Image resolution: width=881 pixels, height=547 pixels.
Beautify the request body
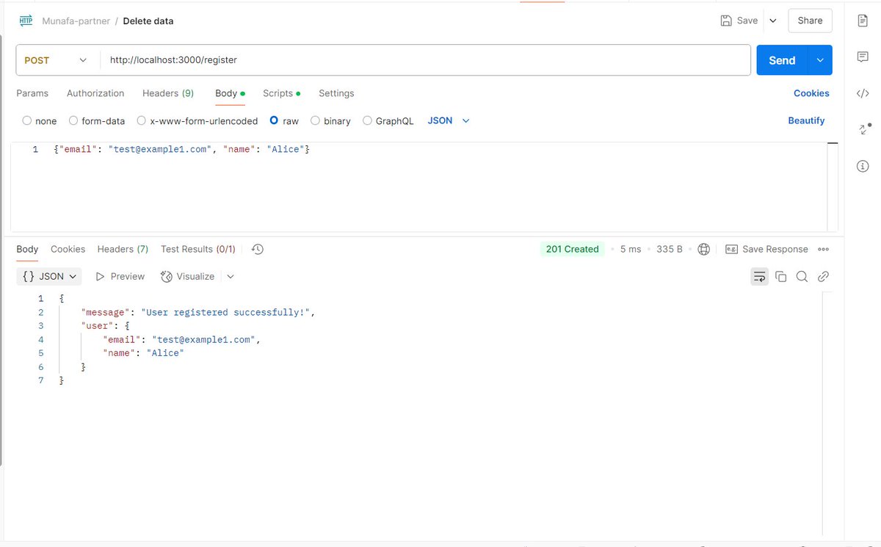point(806,120)
